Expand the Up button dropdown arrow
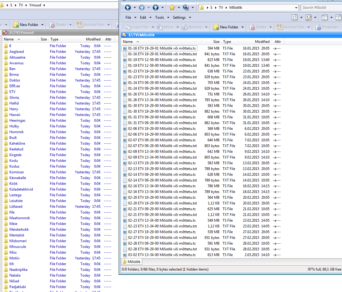 162,8
